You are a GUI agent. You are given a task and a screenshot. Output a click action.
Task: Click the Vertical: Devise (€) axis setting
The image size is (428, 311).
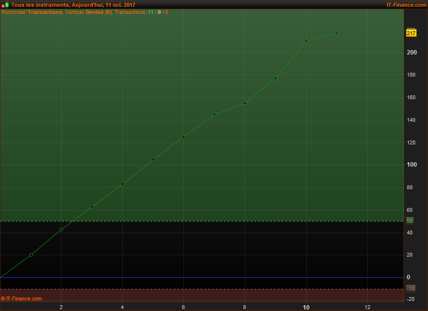pyautogui.click(x=89, y=12)
